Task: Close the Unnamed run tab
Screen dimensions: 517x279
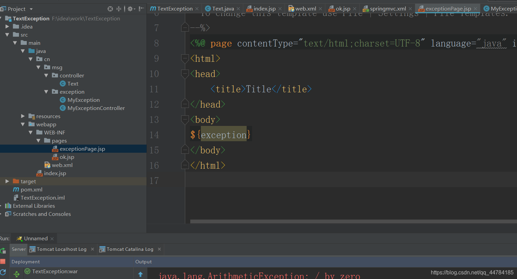Action: [x=52, y=239]
